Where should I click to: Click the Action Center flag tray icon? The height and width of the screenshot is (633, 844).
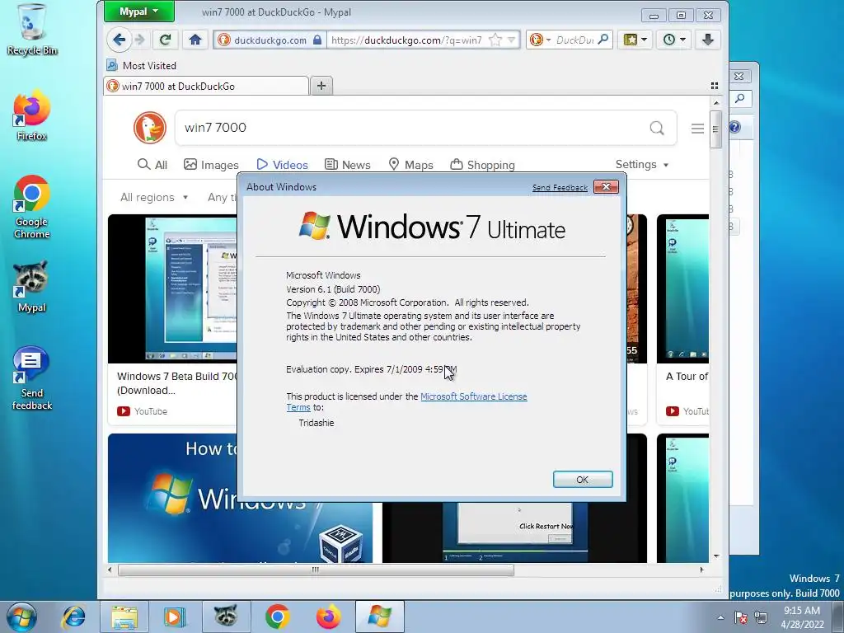(741, 617)
